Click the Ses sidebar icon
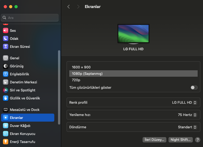This screenshot has height=147, width=203. click(x=6, y=30)
